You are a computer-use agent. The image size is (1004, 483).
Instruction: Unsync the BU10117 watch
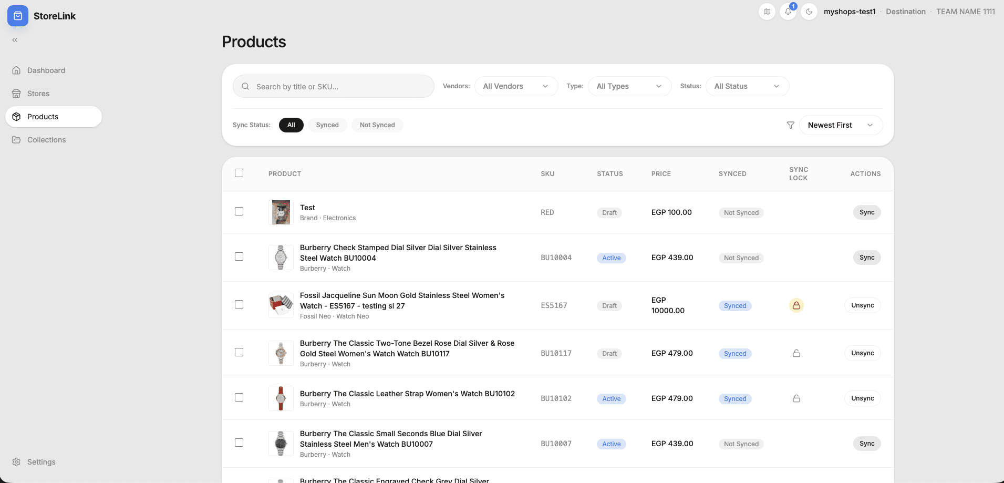click(x=863, y=353)
